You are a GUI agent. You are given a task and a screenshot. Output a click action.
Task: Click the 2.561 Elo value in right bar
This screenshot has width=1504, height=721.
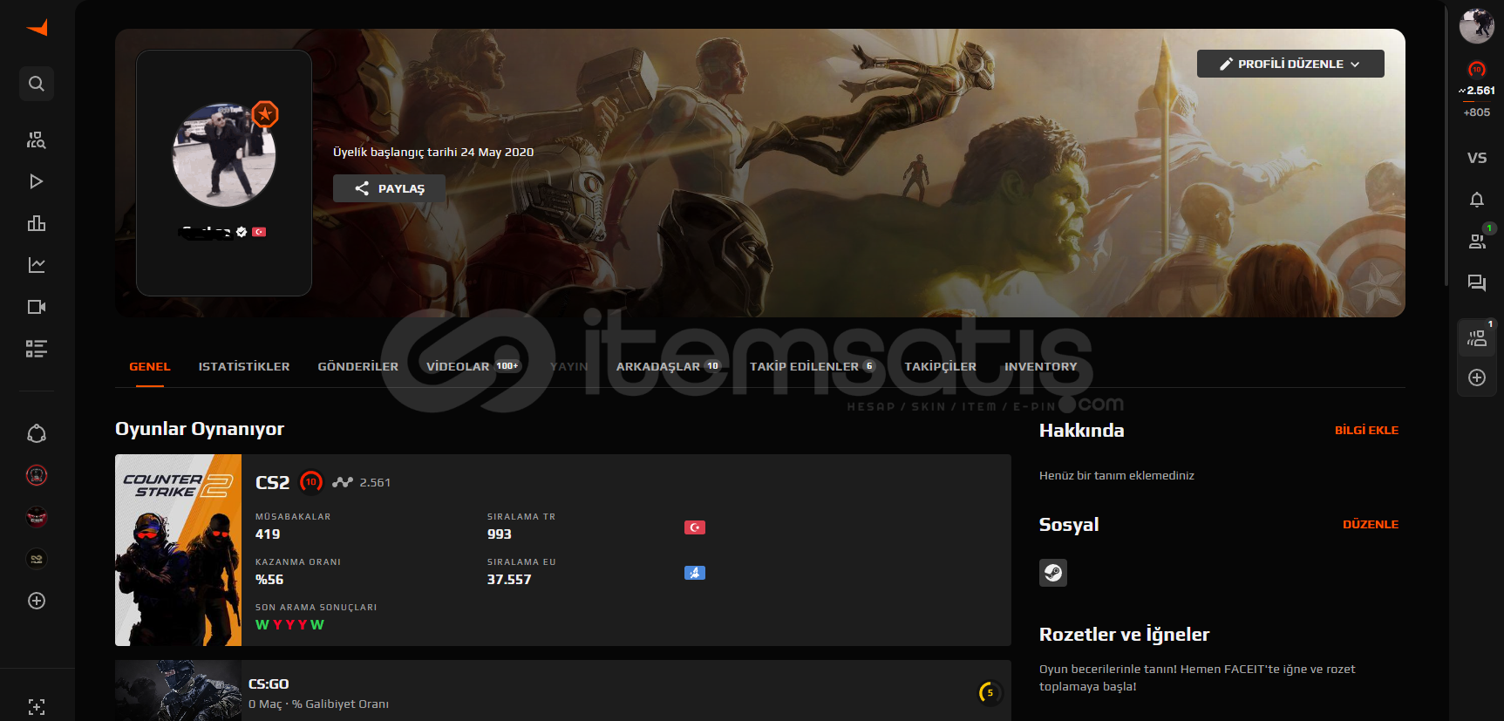click(1480, 90)
